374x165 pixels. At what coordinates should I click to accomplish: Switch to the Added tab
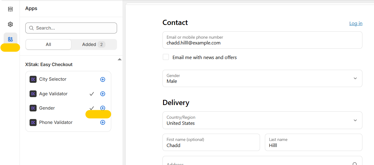click(x=94, y=44)
